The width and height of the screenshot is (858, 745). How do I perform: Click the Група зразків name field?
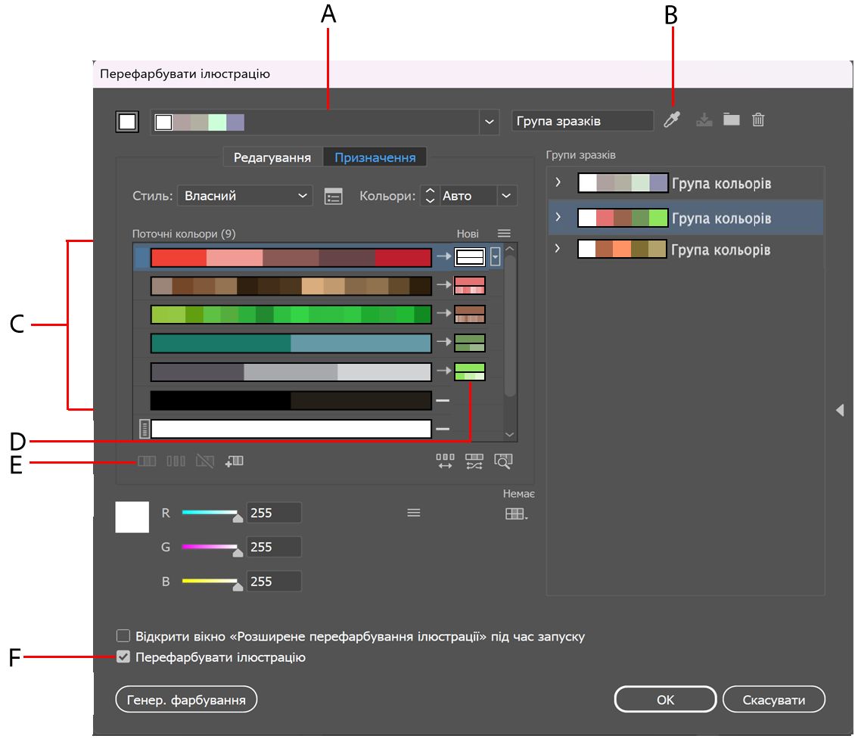[x=583, y=121]
